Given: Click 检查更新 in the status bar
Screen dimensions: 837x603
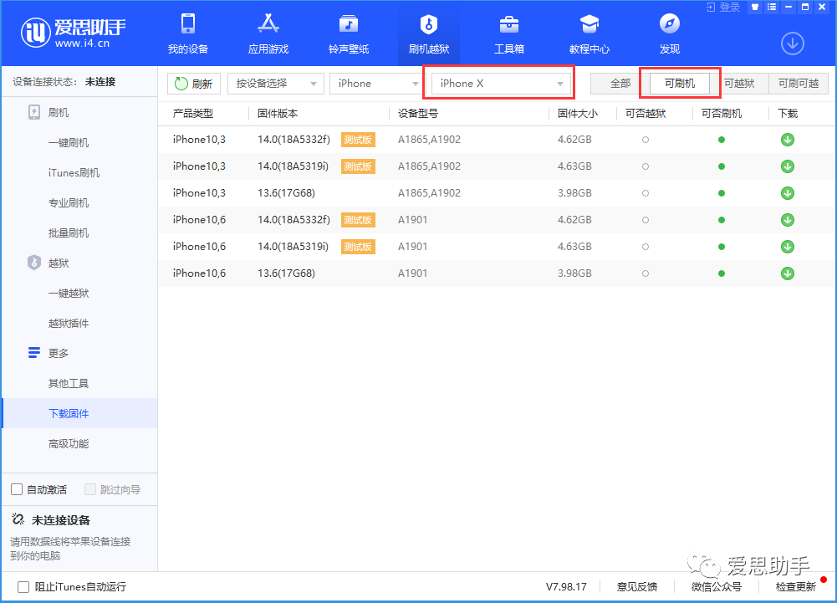Looking at the screenshot, I should pyautogui.click(x=795, y=587).
